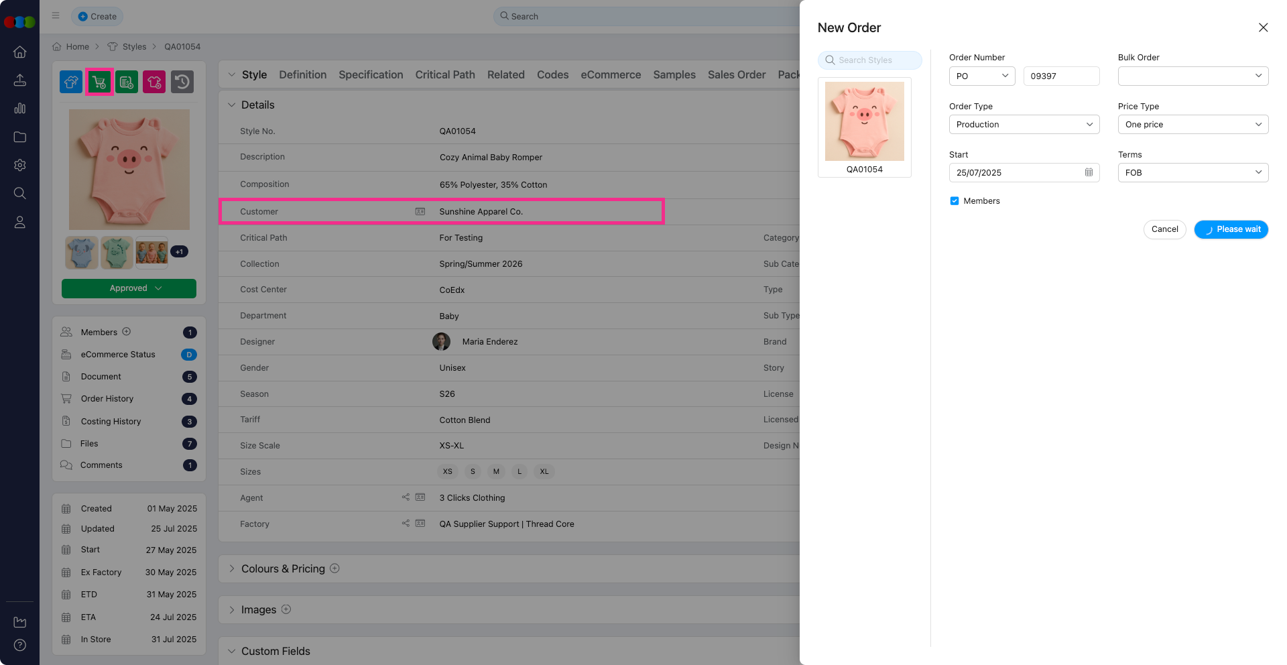The height and width of the screenshot is (665, 1287).
Task: Open the Order Type dropdown
Action: click(x=1024, y=125)
